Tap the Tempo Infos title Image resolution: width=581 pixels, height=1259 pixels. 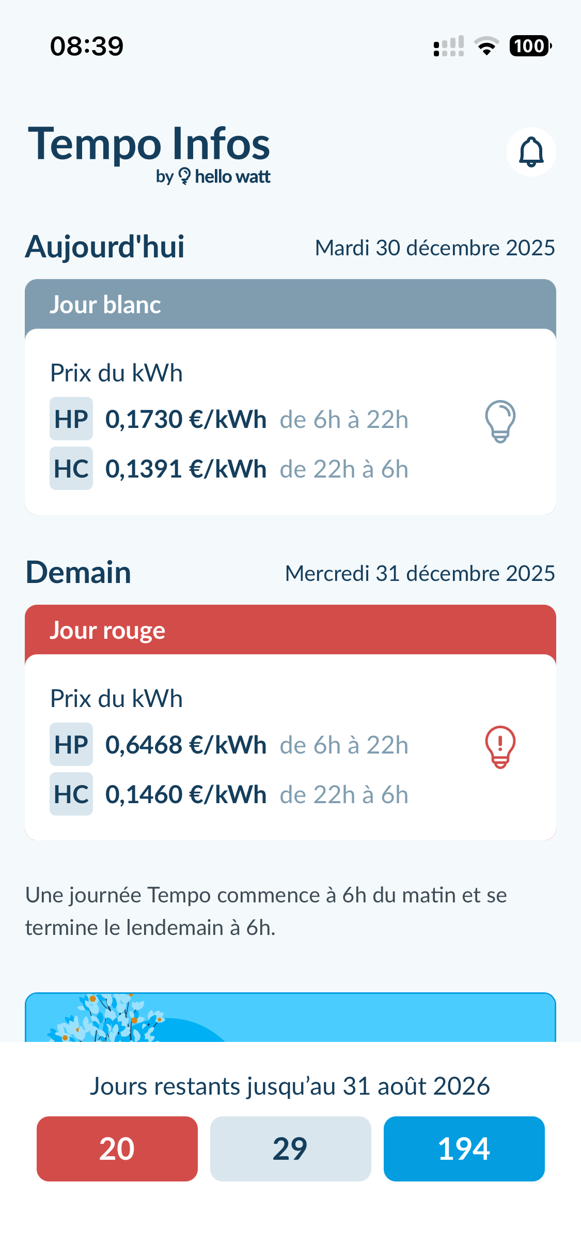click(149, 144)
